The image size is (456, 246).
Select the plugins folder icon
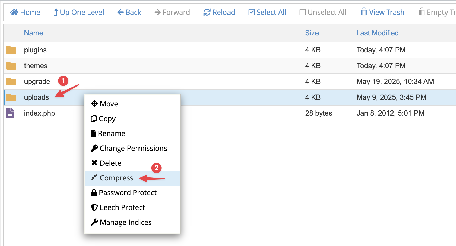[x=11, y=50]
